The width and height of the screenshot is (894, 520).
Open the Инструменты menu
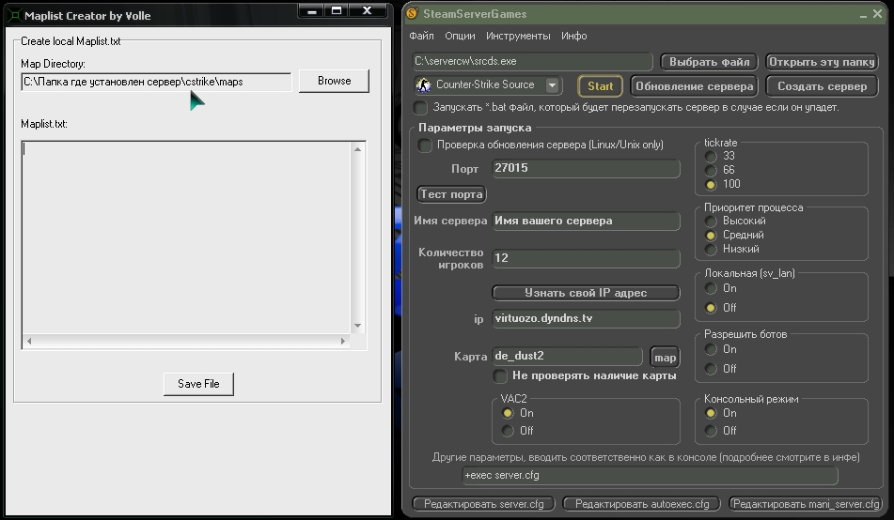click(x=518, y=36)
